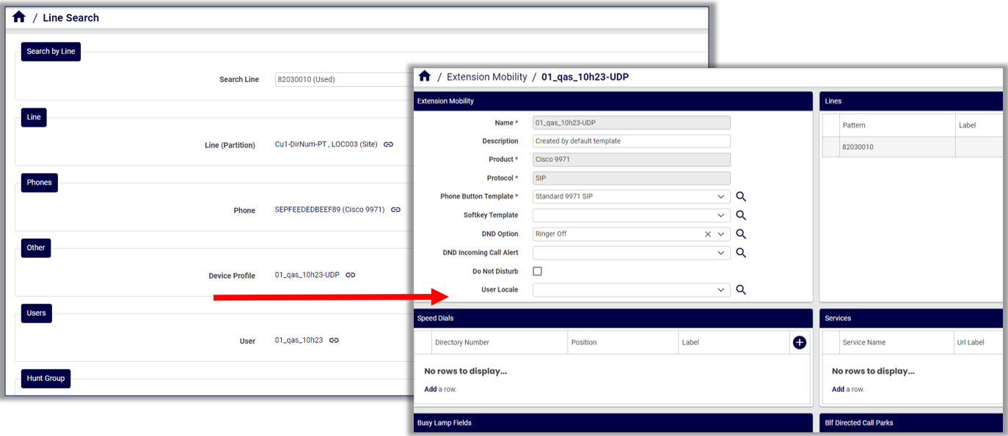Click Extension Mobility breadcrumb item
1008x436 pixels.
pos(486,77)
